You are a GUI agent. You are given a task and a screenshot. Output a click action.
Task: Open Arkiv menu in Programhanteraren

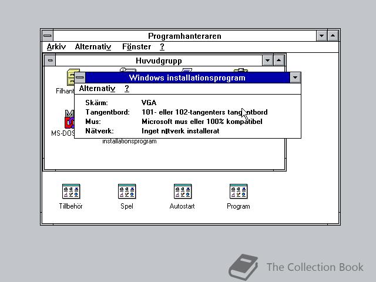point(56,46)
